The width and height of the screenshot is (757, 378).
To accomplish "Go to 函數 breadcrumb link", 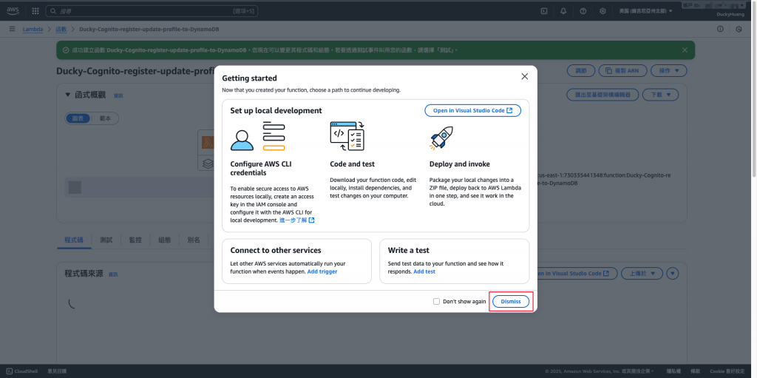I will click(61, 30).
